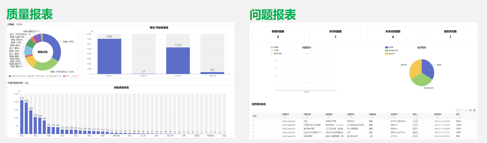Click the download icon in table toolbar

pyautogui.click(x=466, y=111)
